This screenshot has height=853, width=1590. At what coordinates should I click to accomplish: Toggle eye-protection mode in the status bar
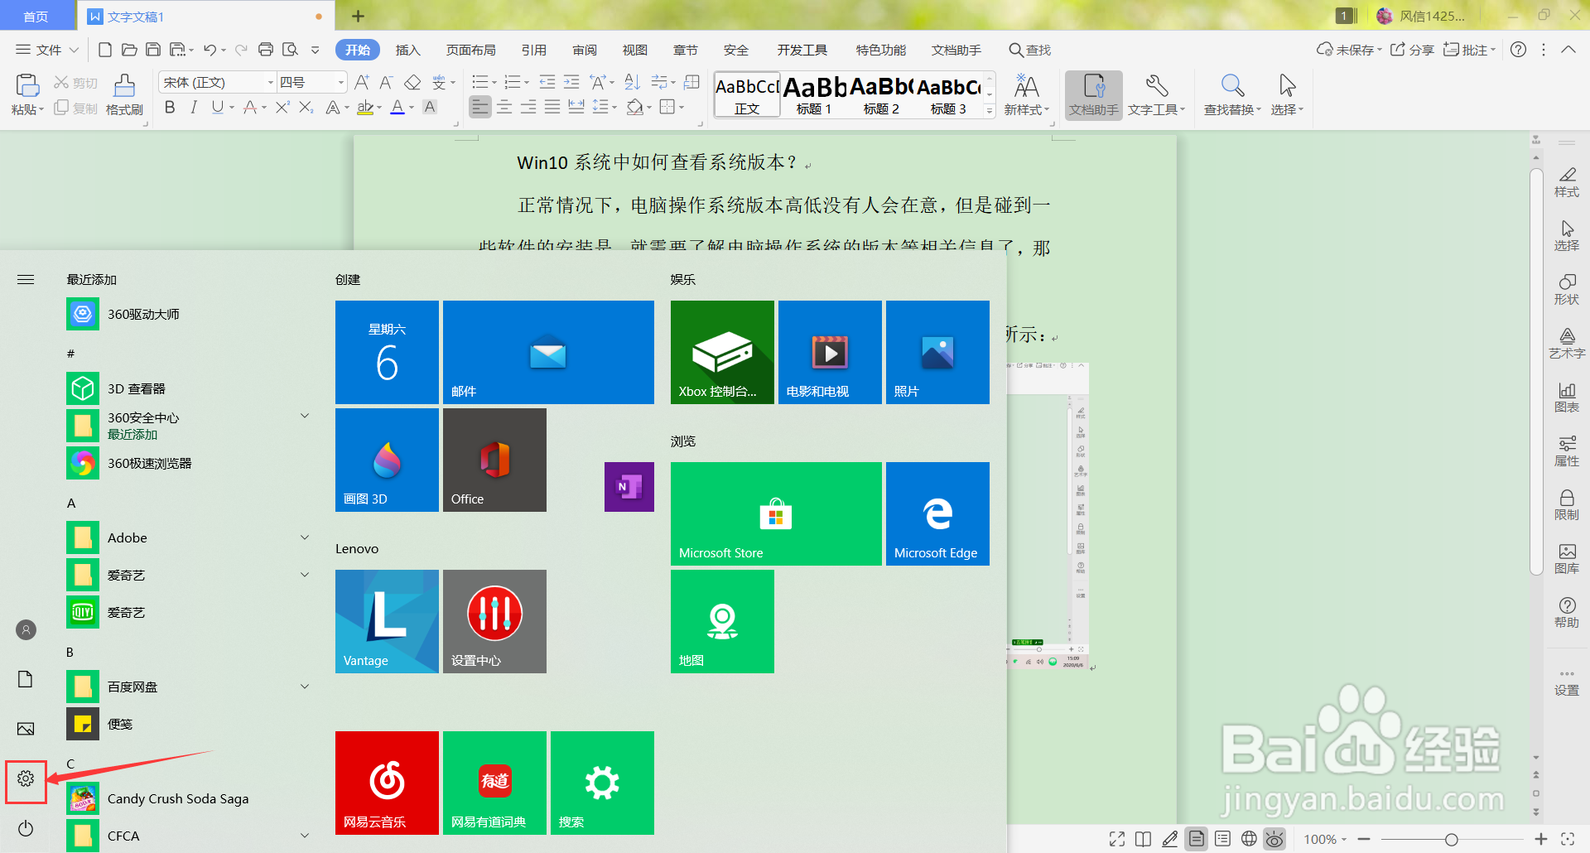click(x=1274, y=839)
